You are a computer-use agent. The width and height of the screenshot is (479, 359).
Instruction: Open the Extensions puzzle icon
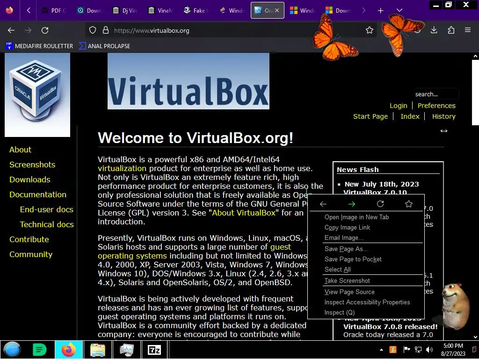click(x=451, y=30)
